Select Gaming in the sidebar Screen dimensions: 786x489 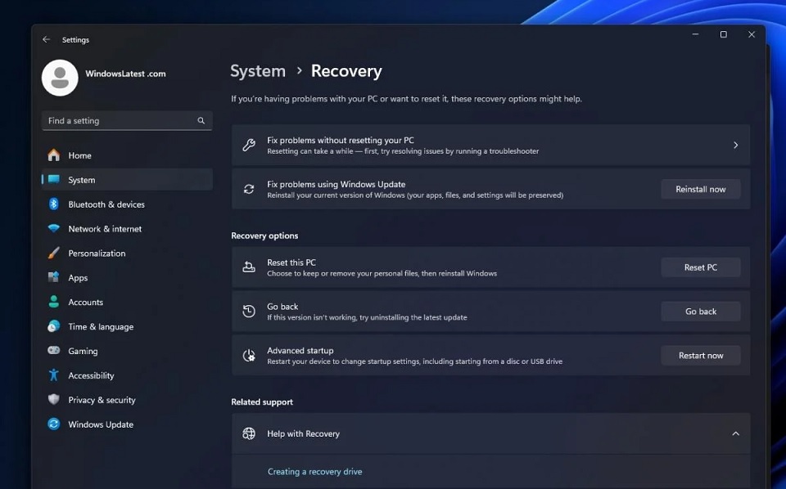point(127,352)
